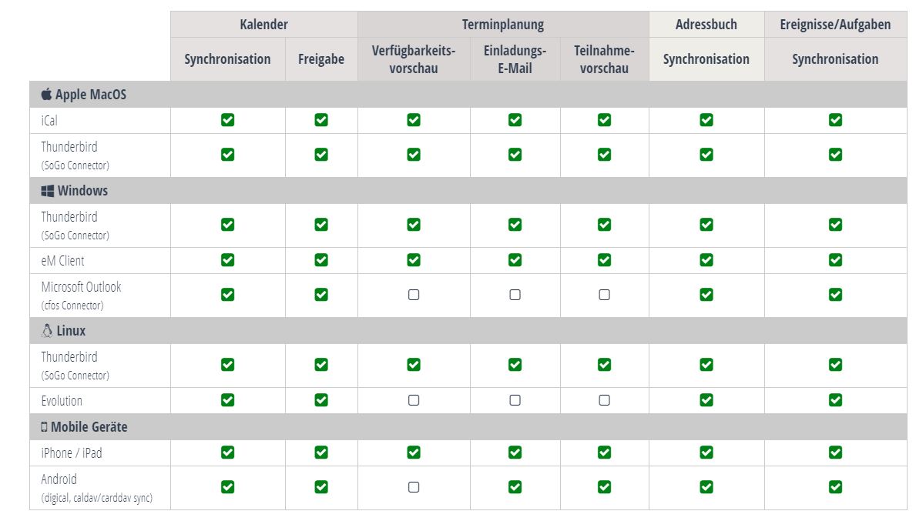Select the Adressbuch column group header
Image resolution: width=916 pixels, height=521 pixels.
pos(706,25)
